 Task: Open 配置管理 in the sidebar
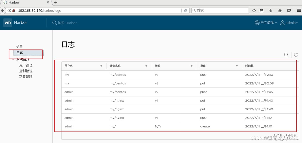pos(26,77)
